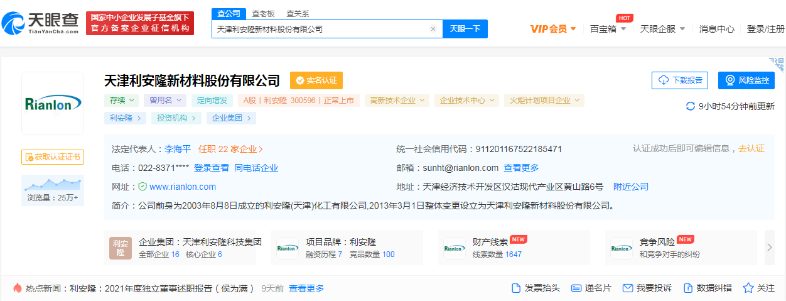Viewport: 786px width, 301px height.
Task: Click the QR code icon in the corner
Action: point(777,63)
